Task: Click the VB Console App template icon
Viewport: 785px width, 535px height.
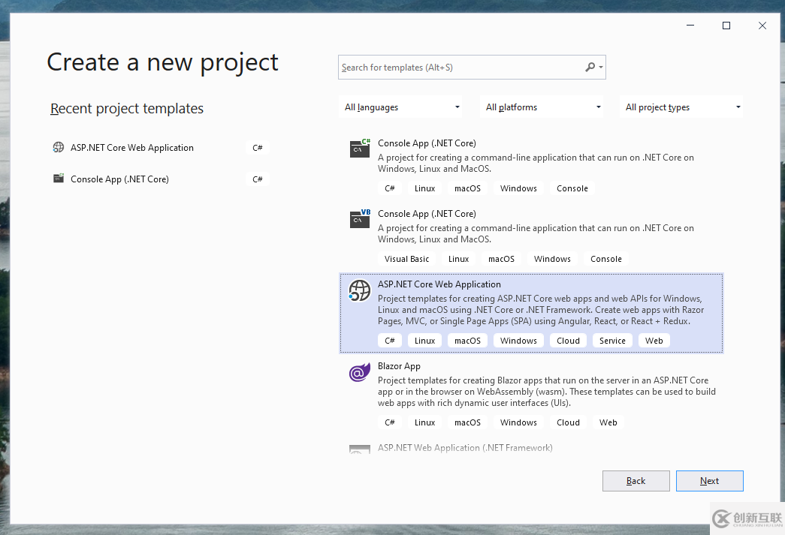Action: click(x=360, y=218)
